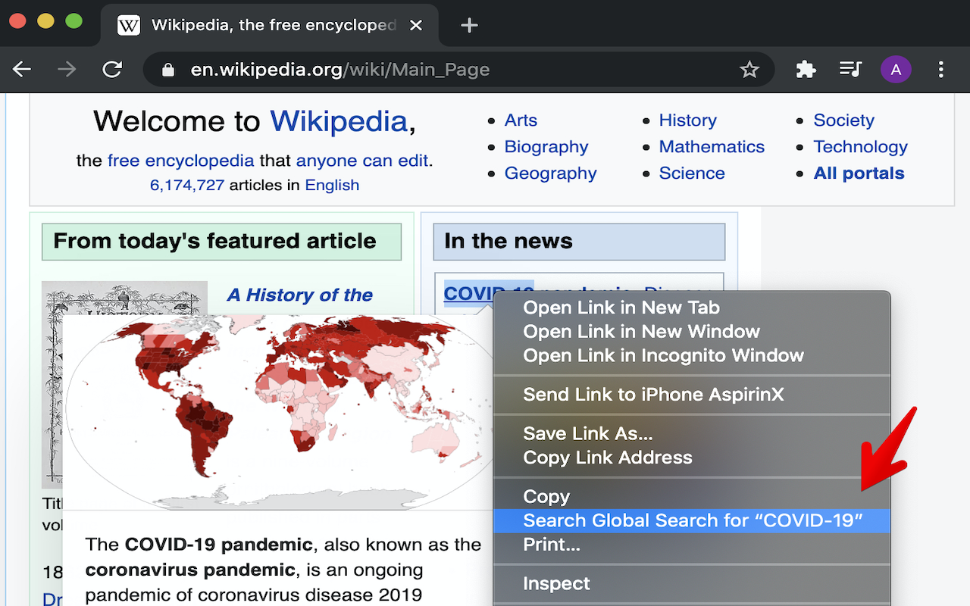The height and width of the screenshot is (606, 970).
Task: Bookmark this page with the star icon
Action: [749, 70]
